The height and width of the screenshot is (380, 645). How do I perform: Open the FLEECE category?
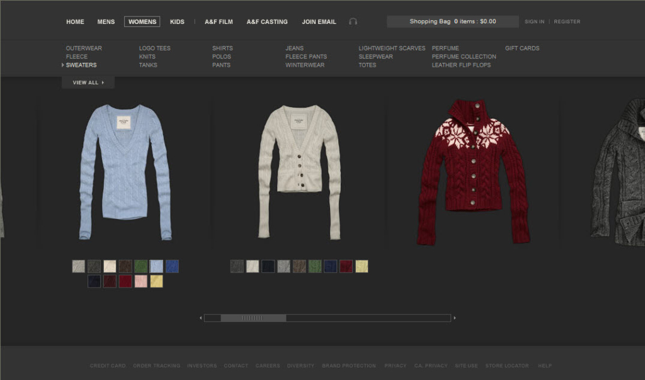76,57
